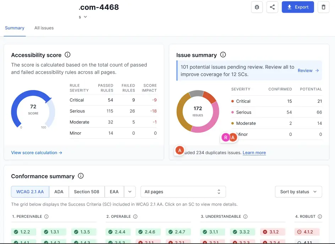Show info for the Perceivable heading
The height and width of the screenshot is (244, 335).
(46, 216)
